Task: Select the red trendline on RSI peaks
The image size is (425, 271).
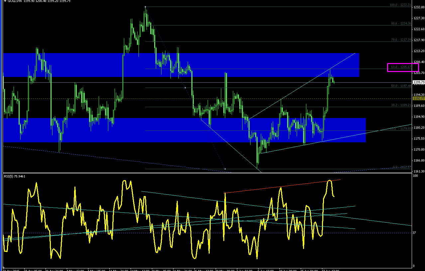Action: tap(282, 186)
